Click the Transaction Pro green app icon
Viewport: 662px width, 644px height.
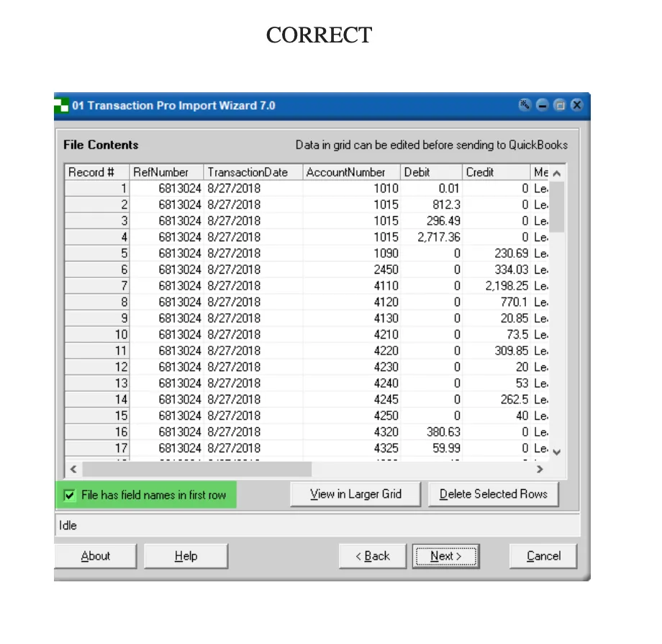tap(61, 105)
